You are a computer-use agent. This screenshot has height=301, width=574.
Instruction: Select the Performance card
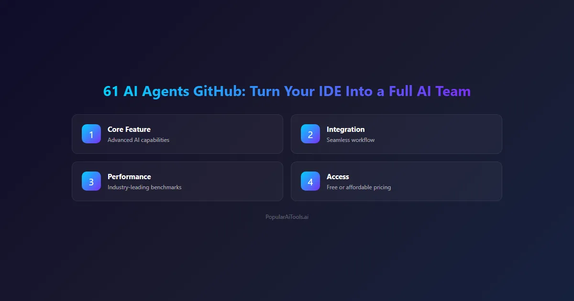point(177,182)
